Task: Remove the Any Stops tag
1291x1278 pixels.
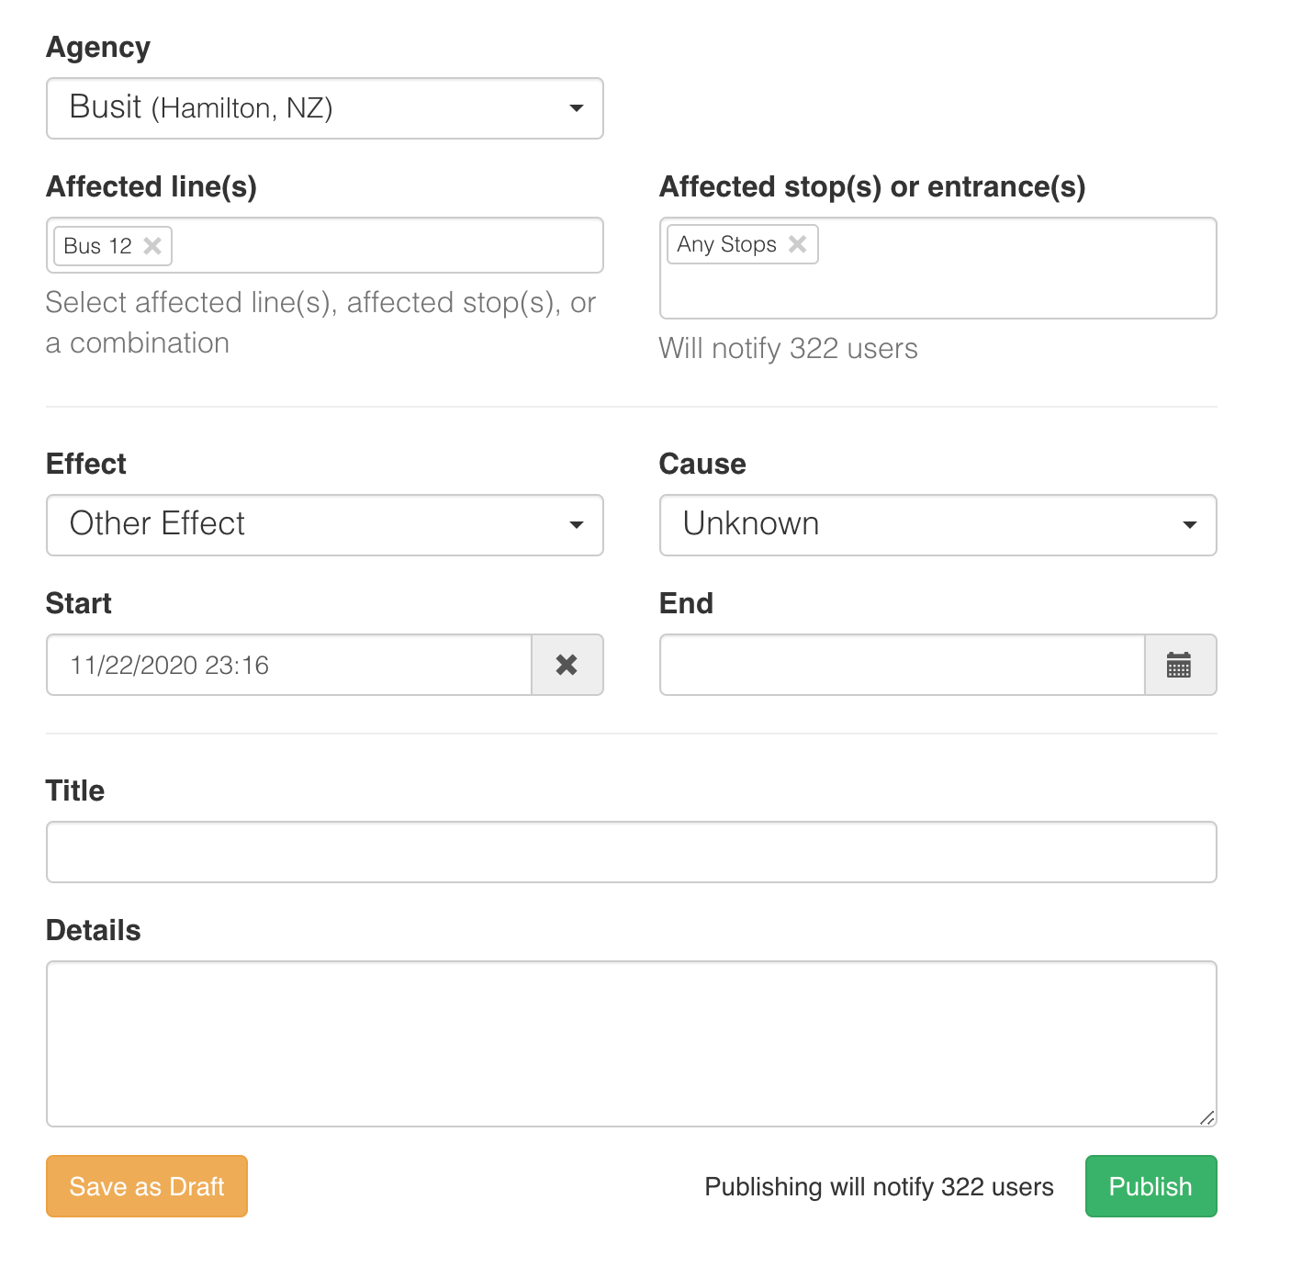Action: 797,244
